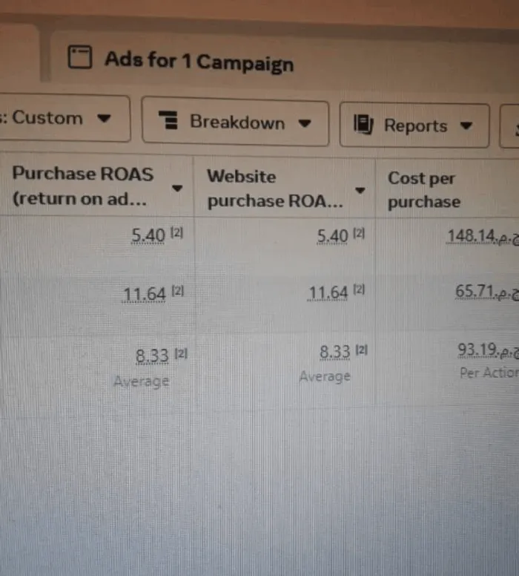Click the [2] footnote beside 11.64 under Purchase ROAS
The height and width of the screenshot is (576, 519).
(x=177, y=291)
